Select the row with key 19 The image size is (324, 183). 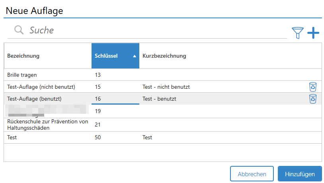tap(98, 111)
